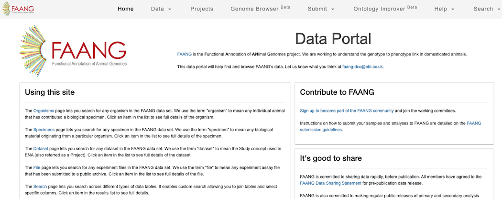
Task: Open FAANG Data Sharing Statement link
Action: 330,183
